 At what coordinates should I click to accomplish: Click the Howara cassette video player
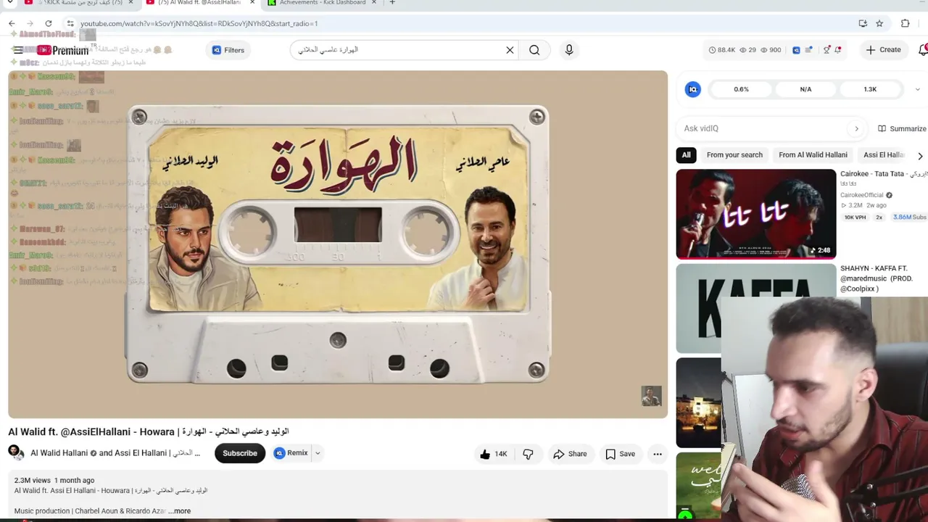(338, 244)
